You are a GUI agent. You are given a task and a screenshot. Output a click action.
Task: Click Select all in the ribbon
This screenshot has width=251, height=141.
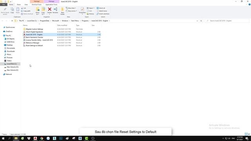tap(101, 8)
